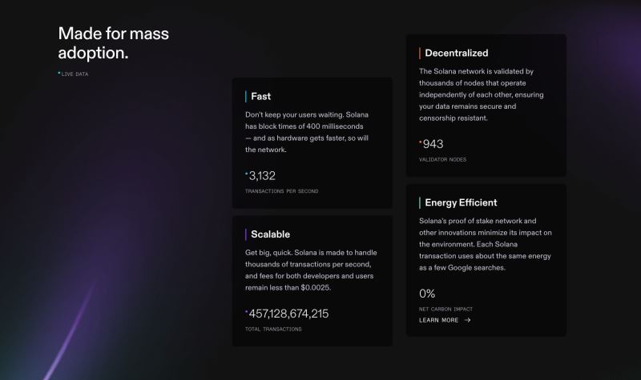The image size is (641, 380).
Task: Click the 3,132 transactions per second figure
Action: coord(262,176)
